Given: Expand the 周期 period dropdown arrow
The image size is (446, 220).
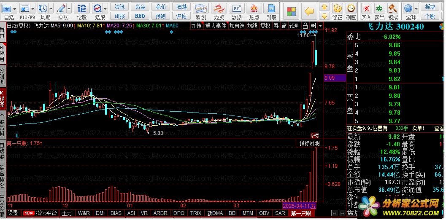Looking at the screenshot, I should (51, 8).
